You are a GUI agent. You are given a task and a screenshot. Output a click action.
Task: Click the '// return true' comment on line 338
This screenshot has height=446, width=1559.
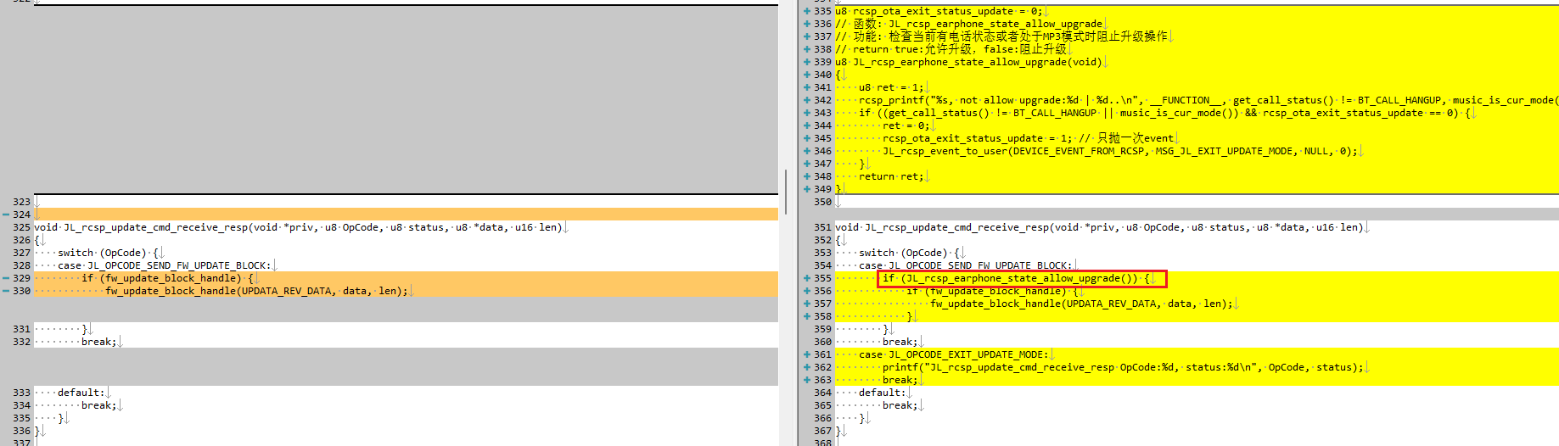coord(951,49)
